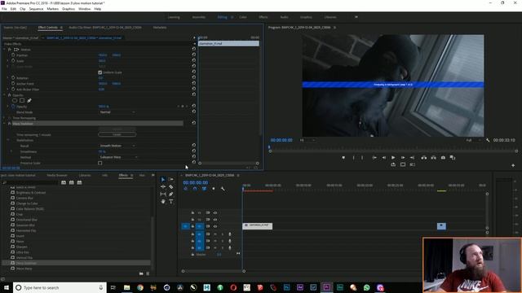
Task: Select the clip on the timeline
Action: 258,226
